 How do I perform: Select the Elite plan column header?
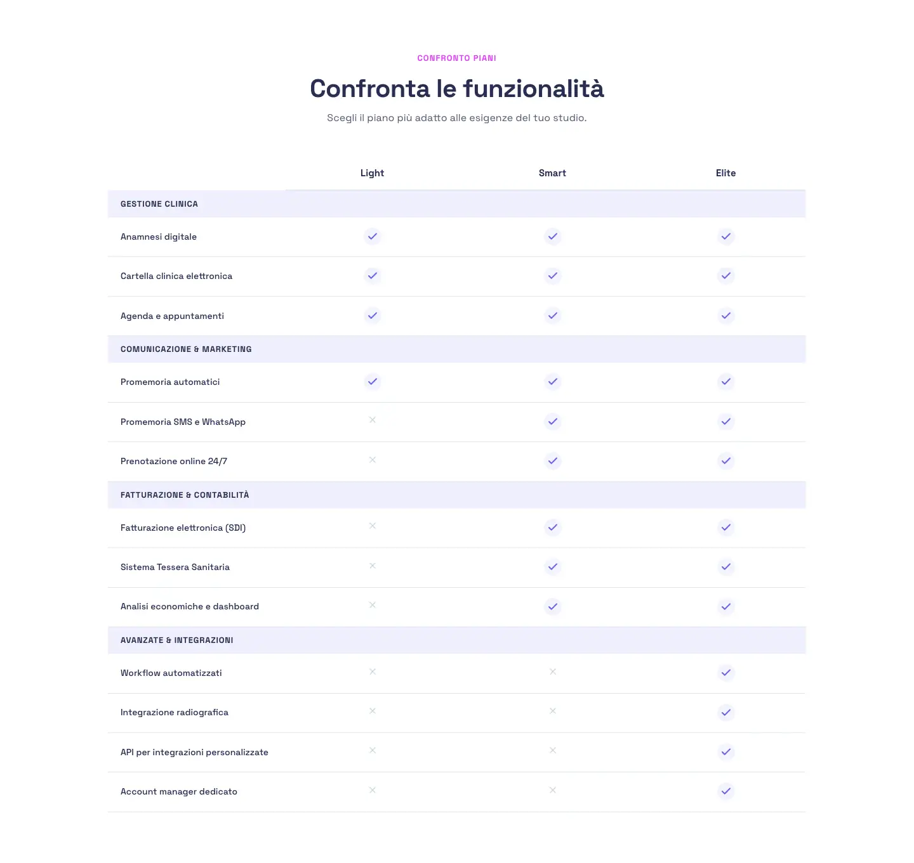pos(726,173)
